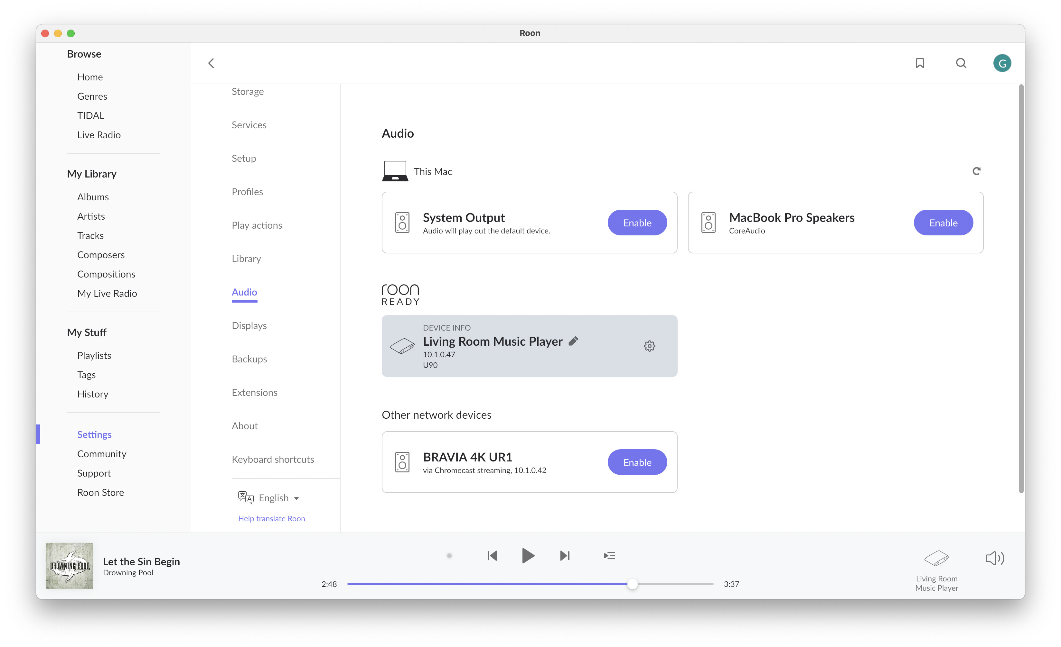Open Profiles settings tab

(247, 192)
